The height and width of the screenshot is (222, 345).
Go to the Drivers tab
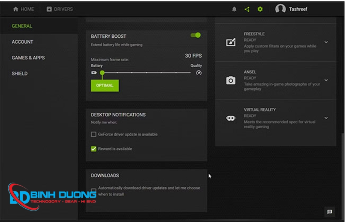pos(59,9)
